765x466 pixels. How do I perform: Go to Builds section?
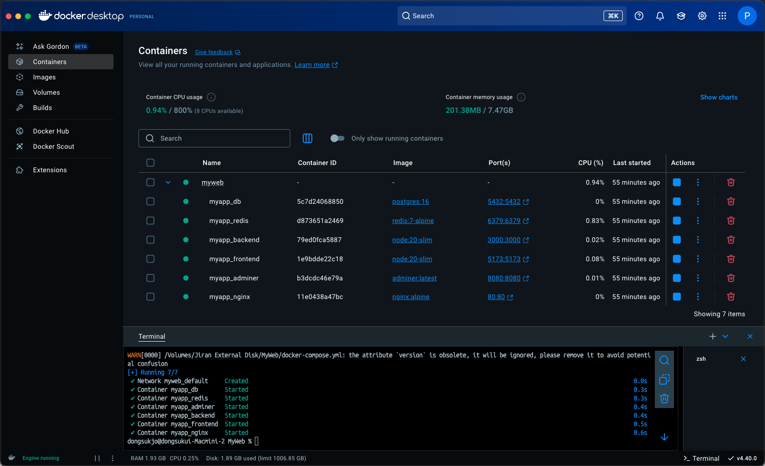[61, 108]
